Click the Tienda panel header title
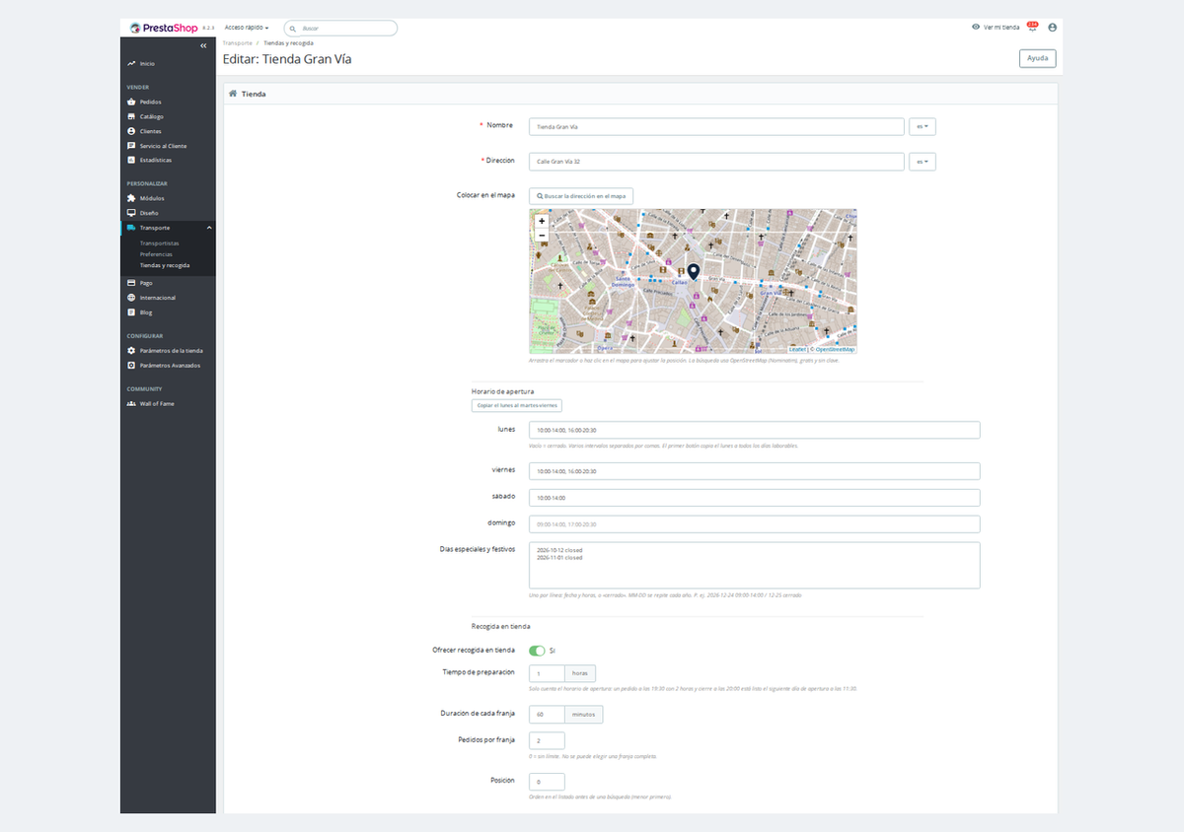 pyautogui.click(x=256, y=94)
